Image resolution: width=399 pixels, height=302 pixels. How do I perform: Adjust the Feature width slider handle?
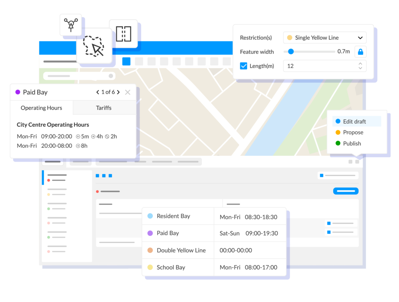291,51
